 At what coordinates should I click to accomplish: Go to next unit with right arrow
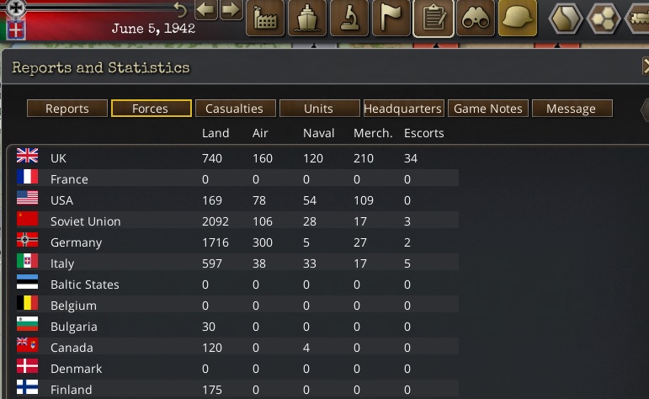pos(231,10)
